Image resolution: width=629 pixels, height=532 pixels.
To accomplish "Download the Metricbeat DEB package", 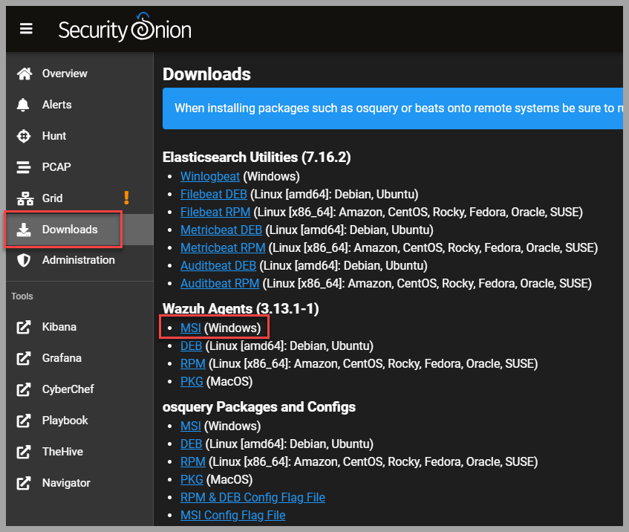I will pos(221,230).
